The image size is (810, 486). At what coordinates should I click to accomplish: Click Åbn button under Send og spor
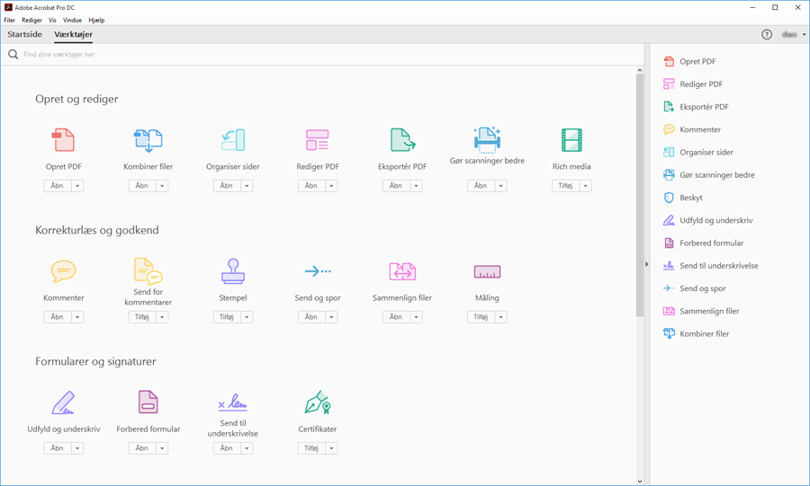click(x=311, y=317)
